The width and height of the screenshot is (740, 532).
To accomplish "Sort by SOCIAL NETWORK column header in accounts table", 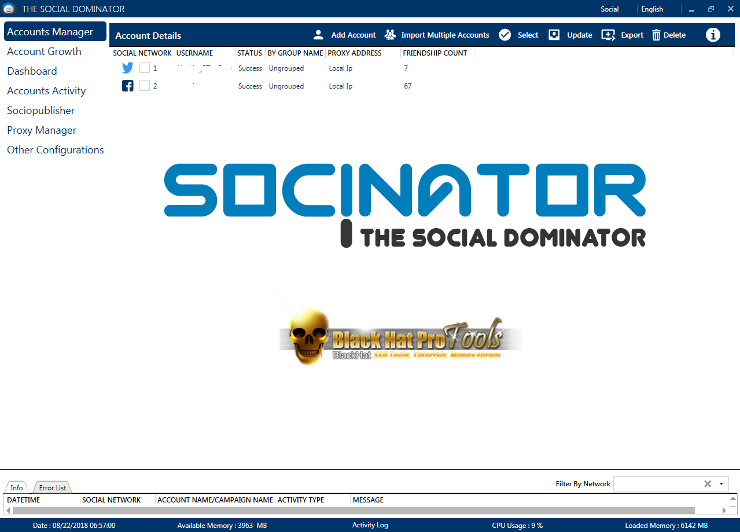I will coord(142,53).
